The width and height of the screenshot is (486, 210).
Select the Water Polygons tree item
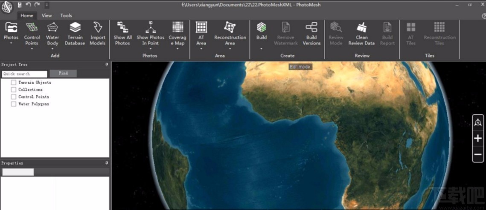(33, 104)
